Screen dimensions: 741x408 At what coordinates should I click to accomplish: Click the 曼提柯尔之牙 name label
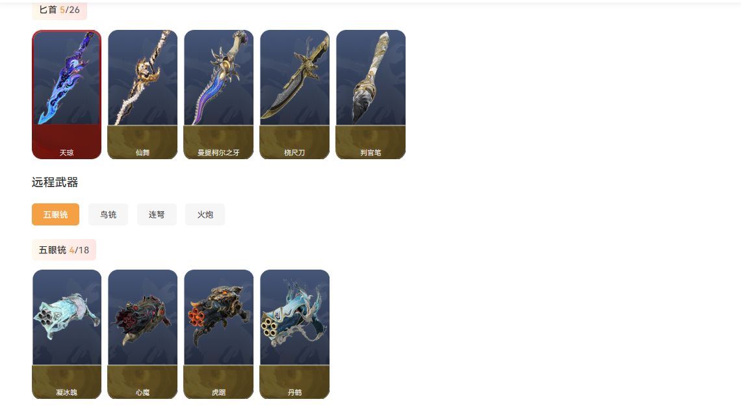tap(218, 153)
